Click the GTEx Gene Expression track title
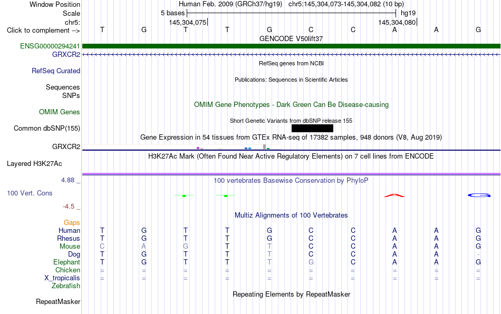Image resolution: width=501 pixels, height=314 pixels. click(x=291, y=137)
